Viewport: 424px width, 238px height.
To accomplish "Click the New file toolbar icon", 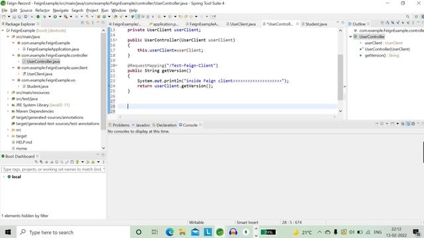I will click(4, 17).
